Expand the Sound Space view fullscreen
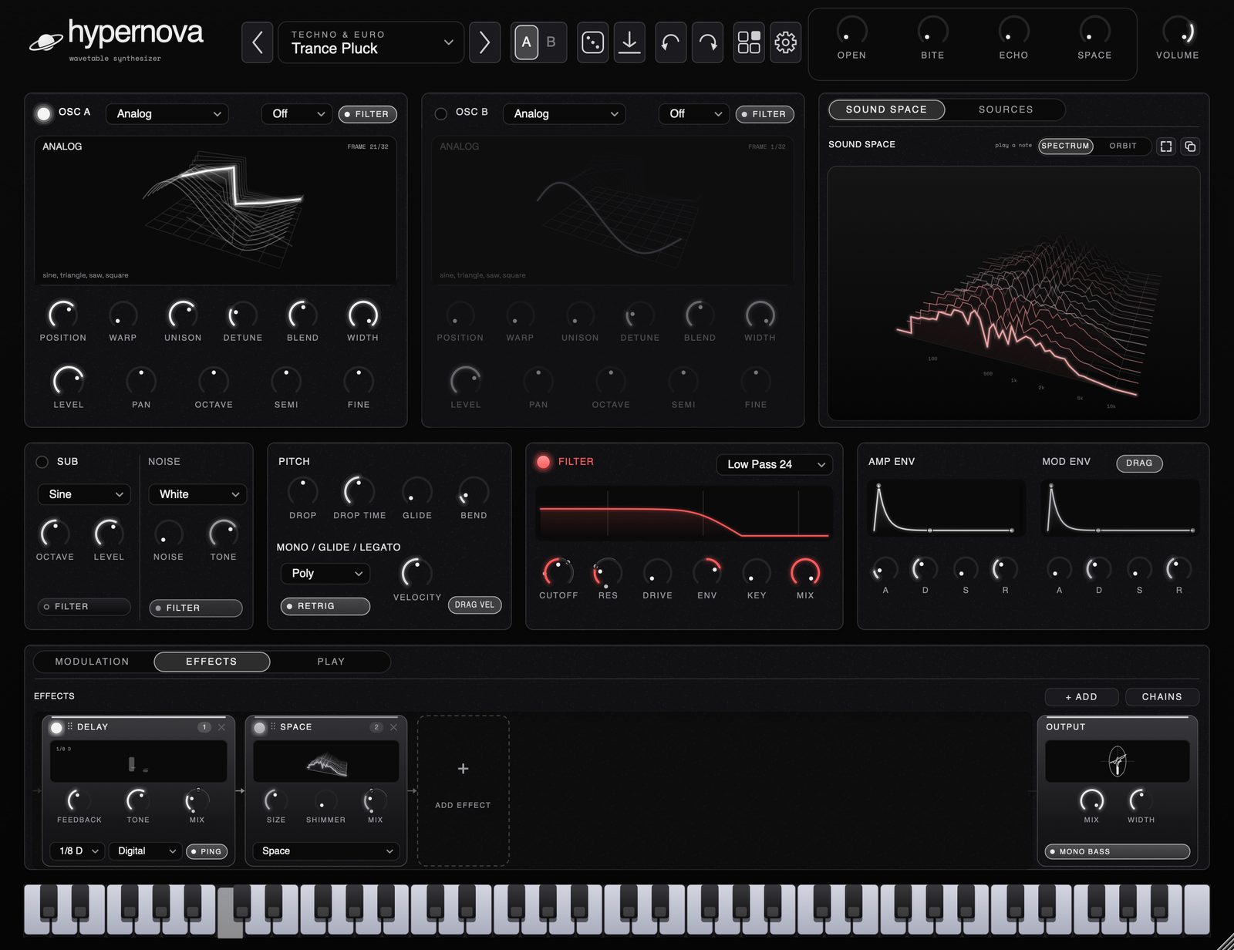 click(x=1166, y=146)
